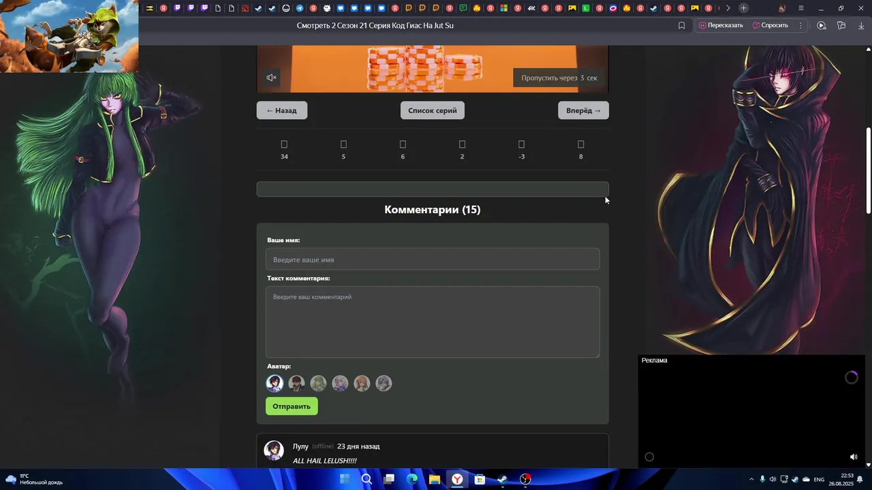
Task: Open Windows taskbar search
Action: [367, 479]
